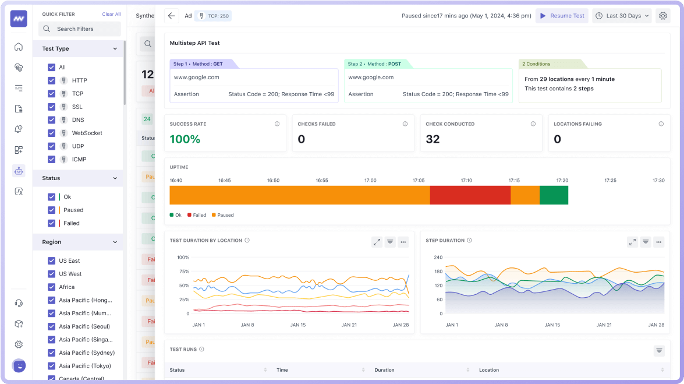The image size is (684, 384).
Task: Collapse the Test Type filter section
Action: (x=115, y=49)
